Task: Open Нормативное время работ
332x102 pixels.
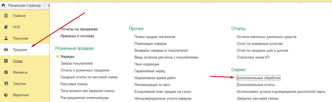Action: tap(155, 78)
